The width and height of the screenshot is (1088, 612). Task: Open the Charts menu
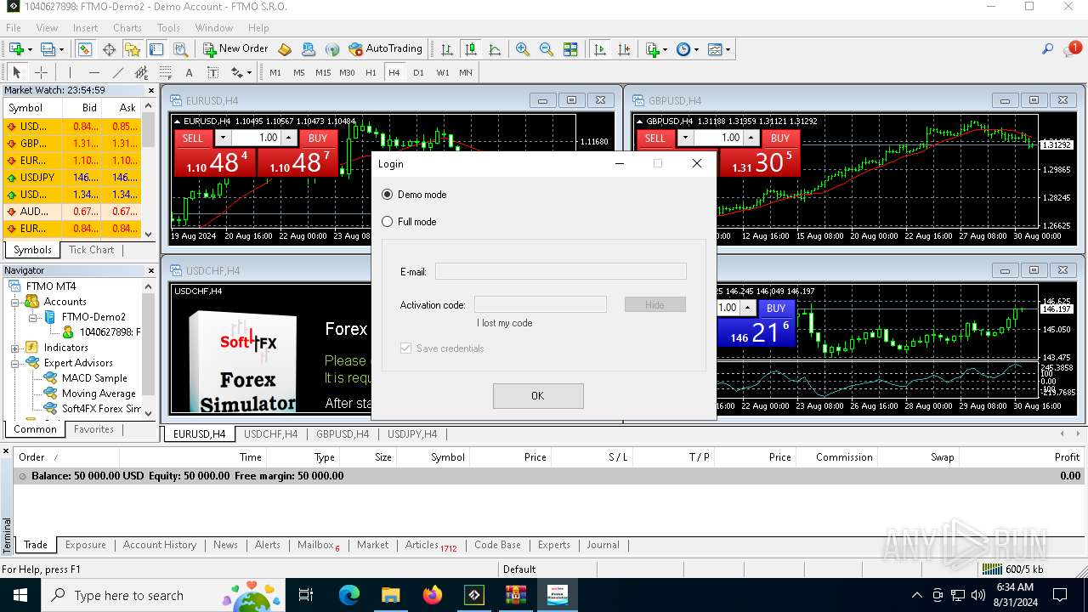click(x=127, y=28)
